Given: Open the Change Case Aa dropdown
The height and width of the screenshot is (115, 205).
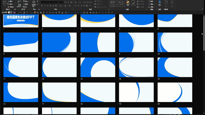Looking at the screenshot, I should coord(61,6).
